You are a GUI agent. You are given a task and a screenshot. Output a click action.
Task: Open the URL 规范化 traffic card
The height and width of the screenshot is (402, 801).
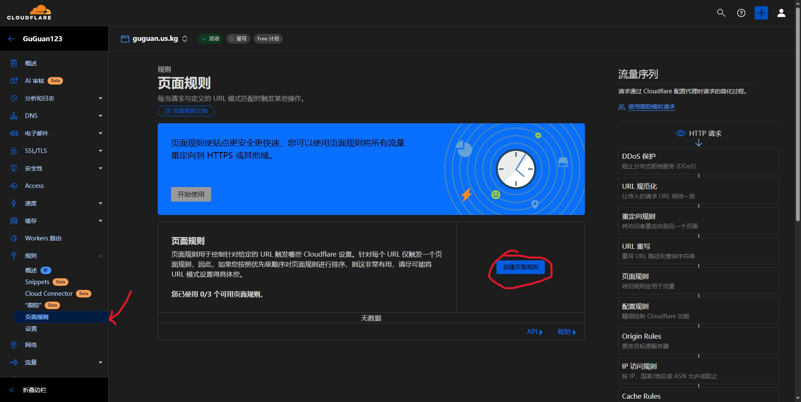pos(698,191)
